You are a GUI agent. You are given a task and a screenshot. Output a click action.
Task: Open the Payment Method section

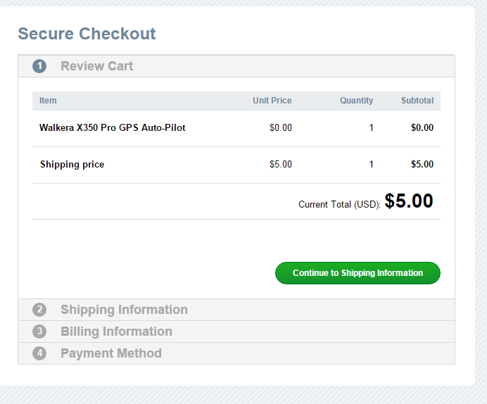tap(111, 353)
